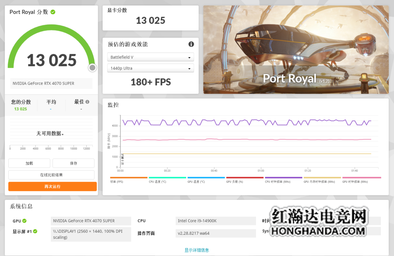
Task: Click the 保存 button
Action: tap(73, 163)
